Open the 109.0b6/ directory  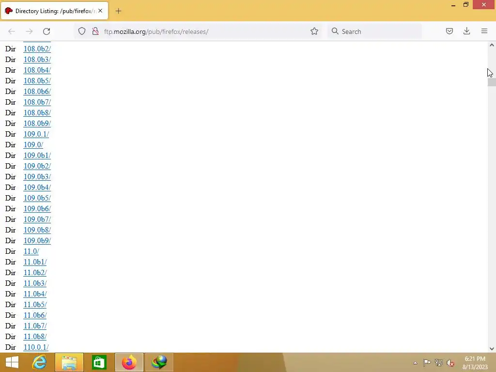pyautogui.click(x=37, y=209)
